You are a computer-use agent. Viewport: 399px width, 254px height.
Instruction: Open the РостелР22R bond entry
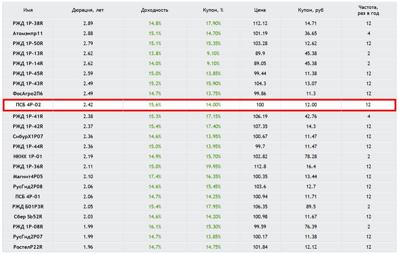28,247
